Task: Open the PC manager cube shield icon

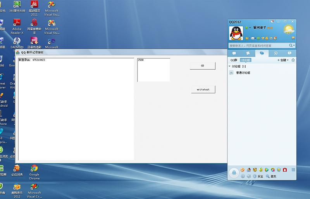Action: pos(279,170)
